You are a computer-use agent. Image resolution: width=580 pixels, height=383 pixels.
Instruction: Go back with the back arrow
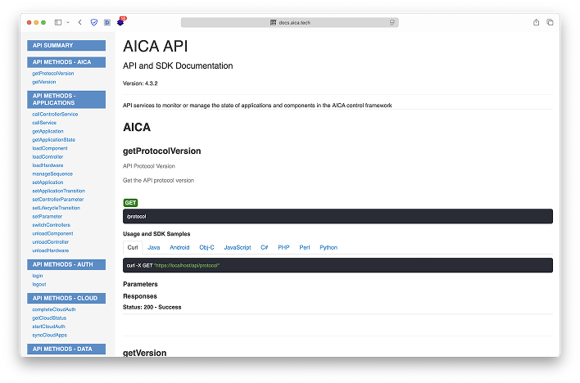coord(80,23)
